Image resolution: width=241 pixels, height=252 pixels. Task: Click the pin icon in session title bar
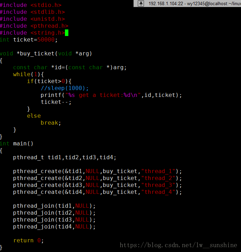click(x=141, y=3)
